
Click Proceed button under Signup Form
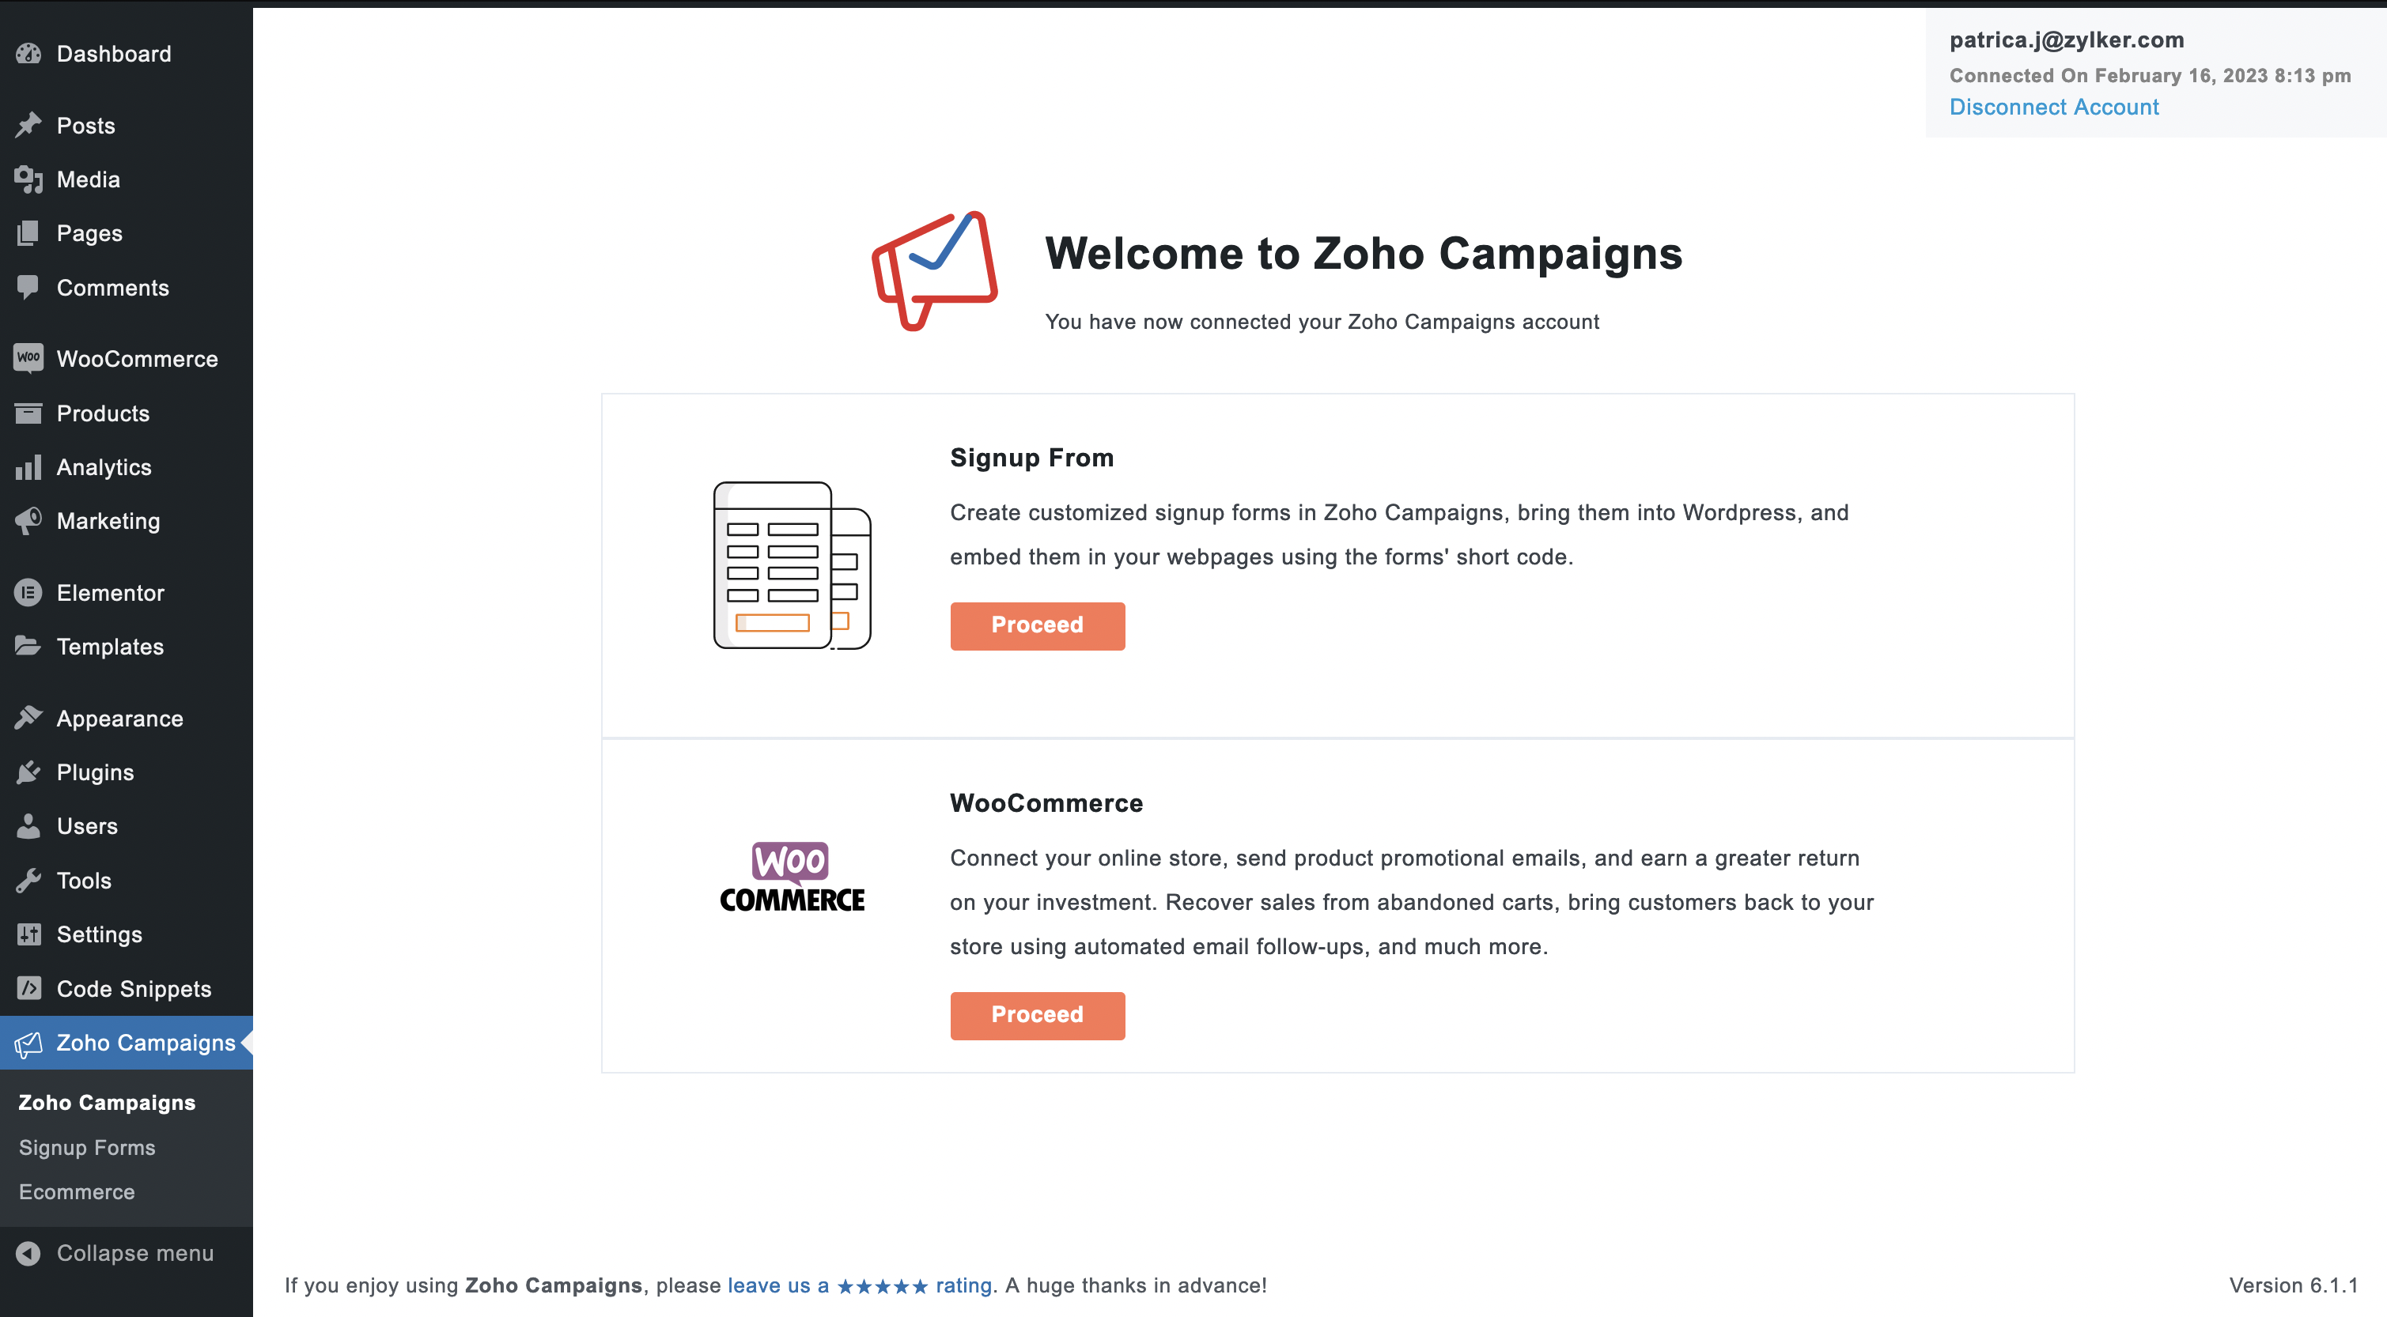1035,626
